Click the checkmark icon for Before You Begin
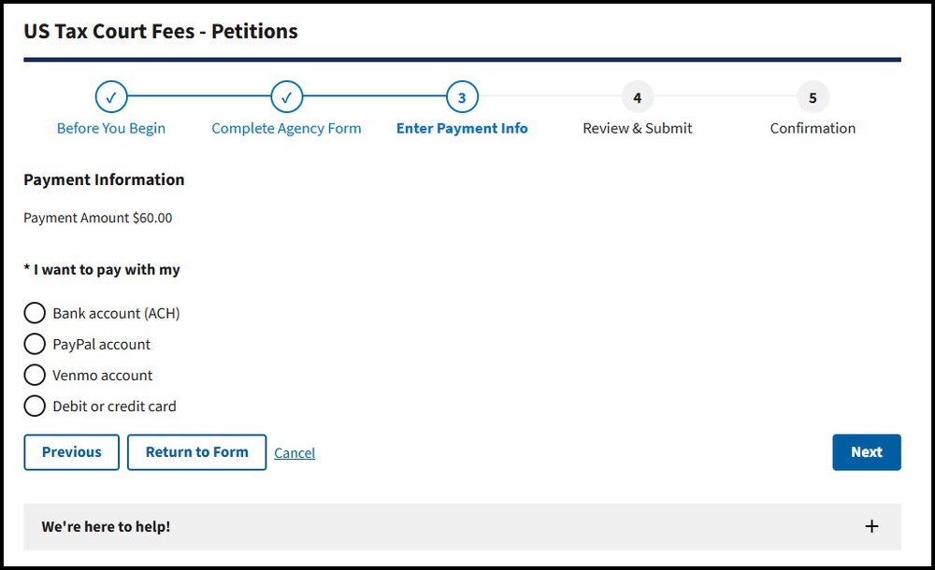 [x=111, y=96]
